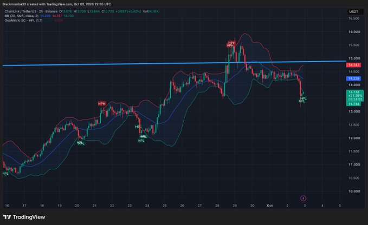Click the date label 23 on time axis
This screenshot has height=225, width=368.
pos(130,206)
